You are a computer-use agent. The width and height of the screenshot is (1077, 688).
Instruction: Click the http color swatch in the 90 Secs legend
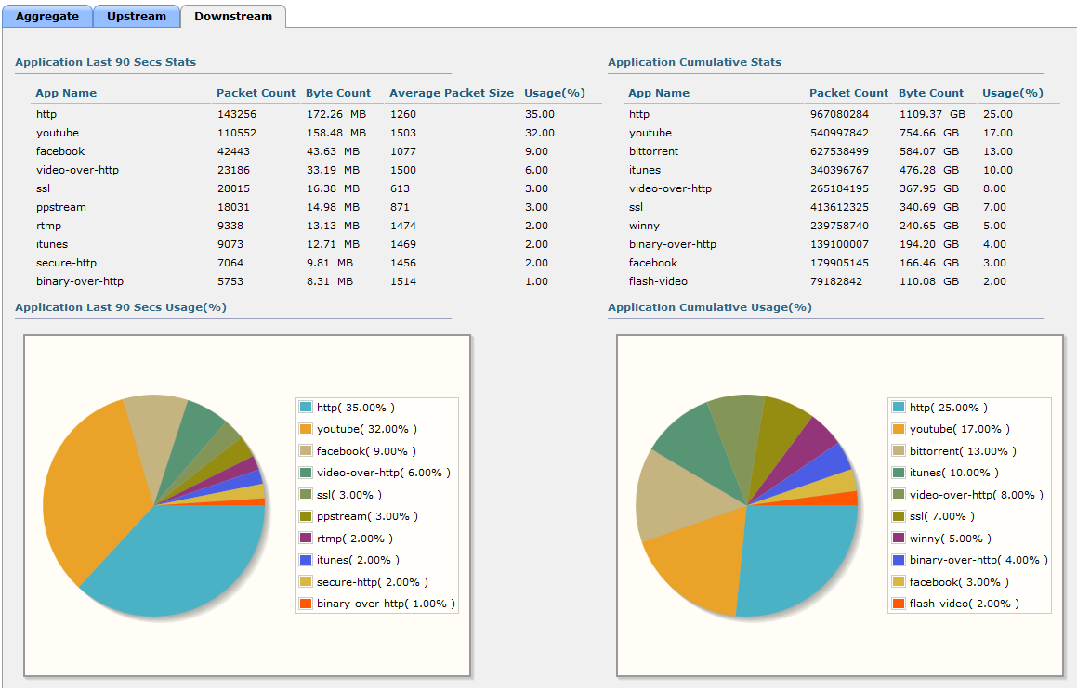[x=305, y=408]
